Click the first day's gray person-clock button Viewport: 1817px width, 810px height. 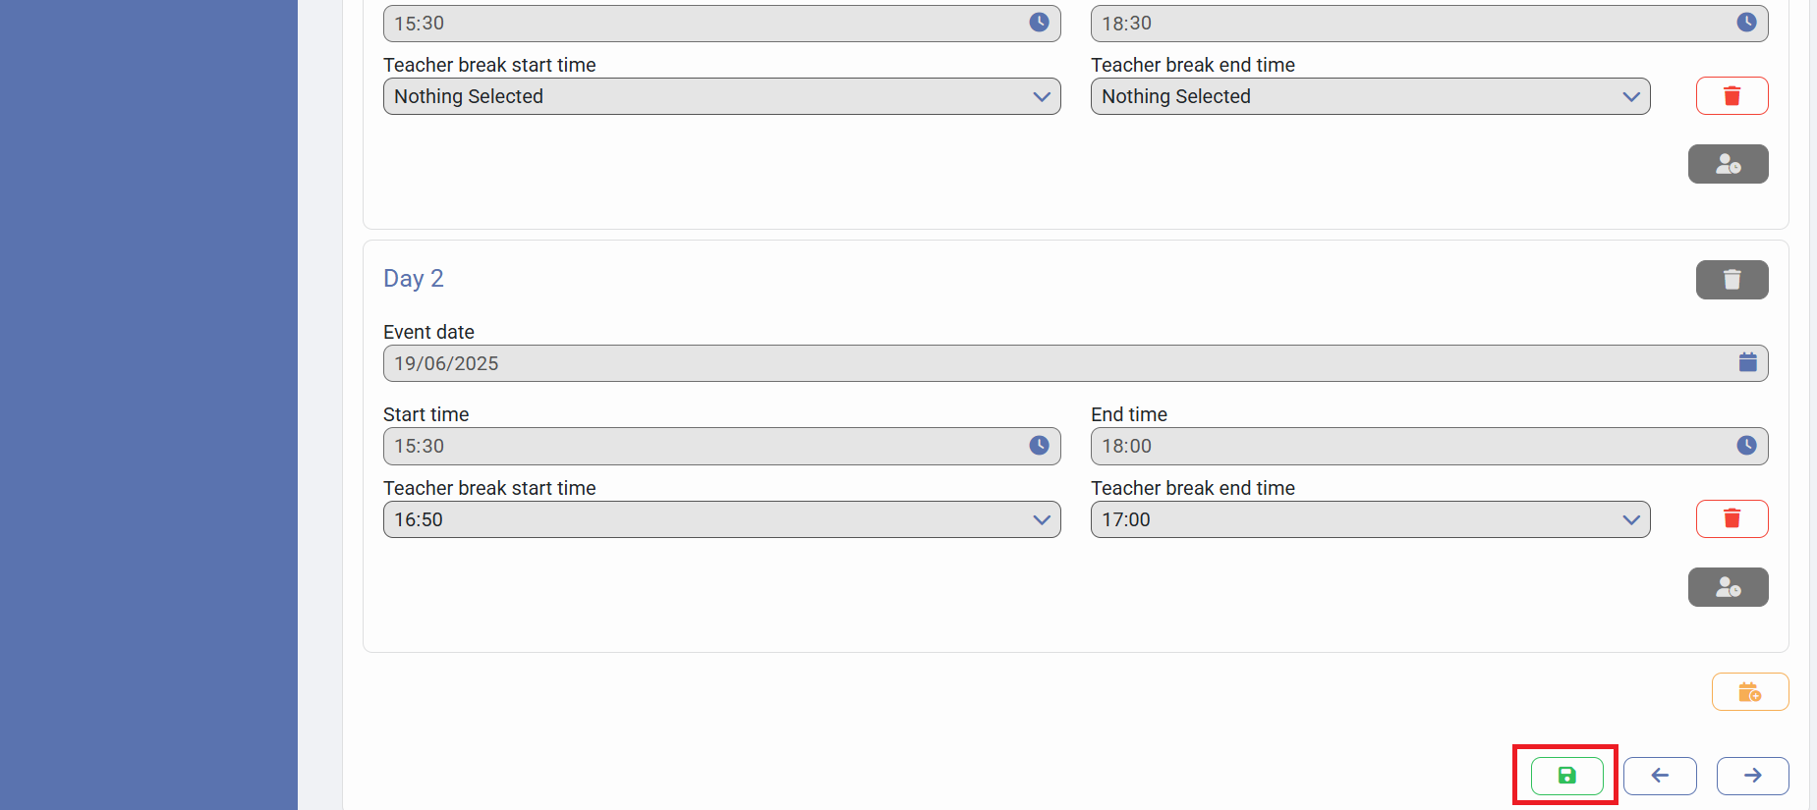1728,164
